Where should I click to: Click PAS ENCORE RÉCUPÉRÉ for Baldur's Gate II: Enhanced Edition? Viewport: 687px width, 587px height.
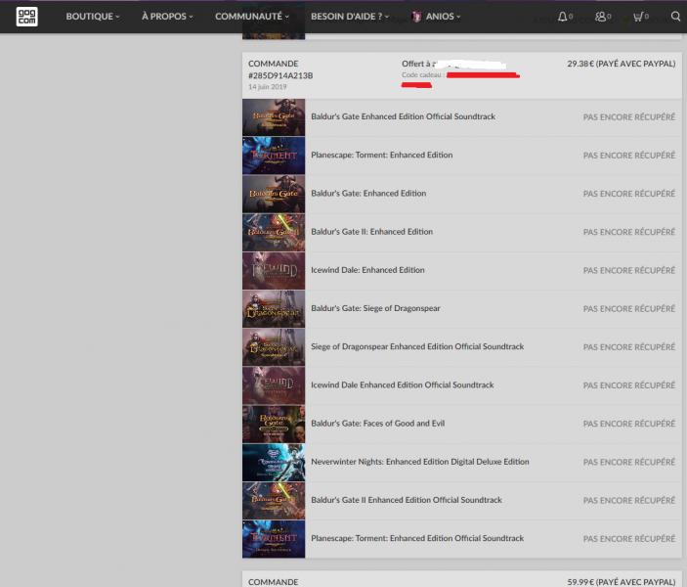pyautogui.click(x=629, y=232)
